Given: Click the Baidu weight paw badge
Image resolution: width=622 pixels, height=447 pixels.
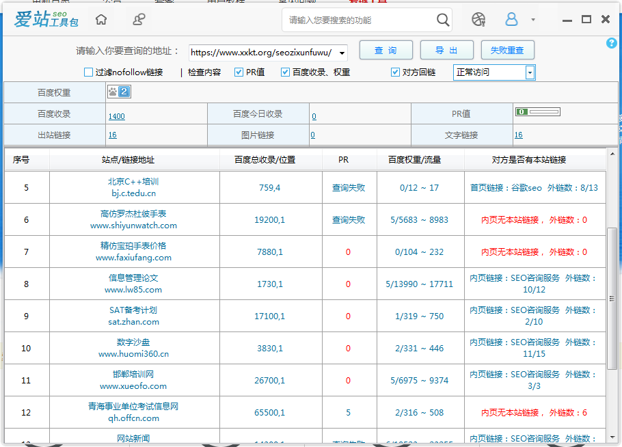Looking at the screenshot, I should [119, 92].
